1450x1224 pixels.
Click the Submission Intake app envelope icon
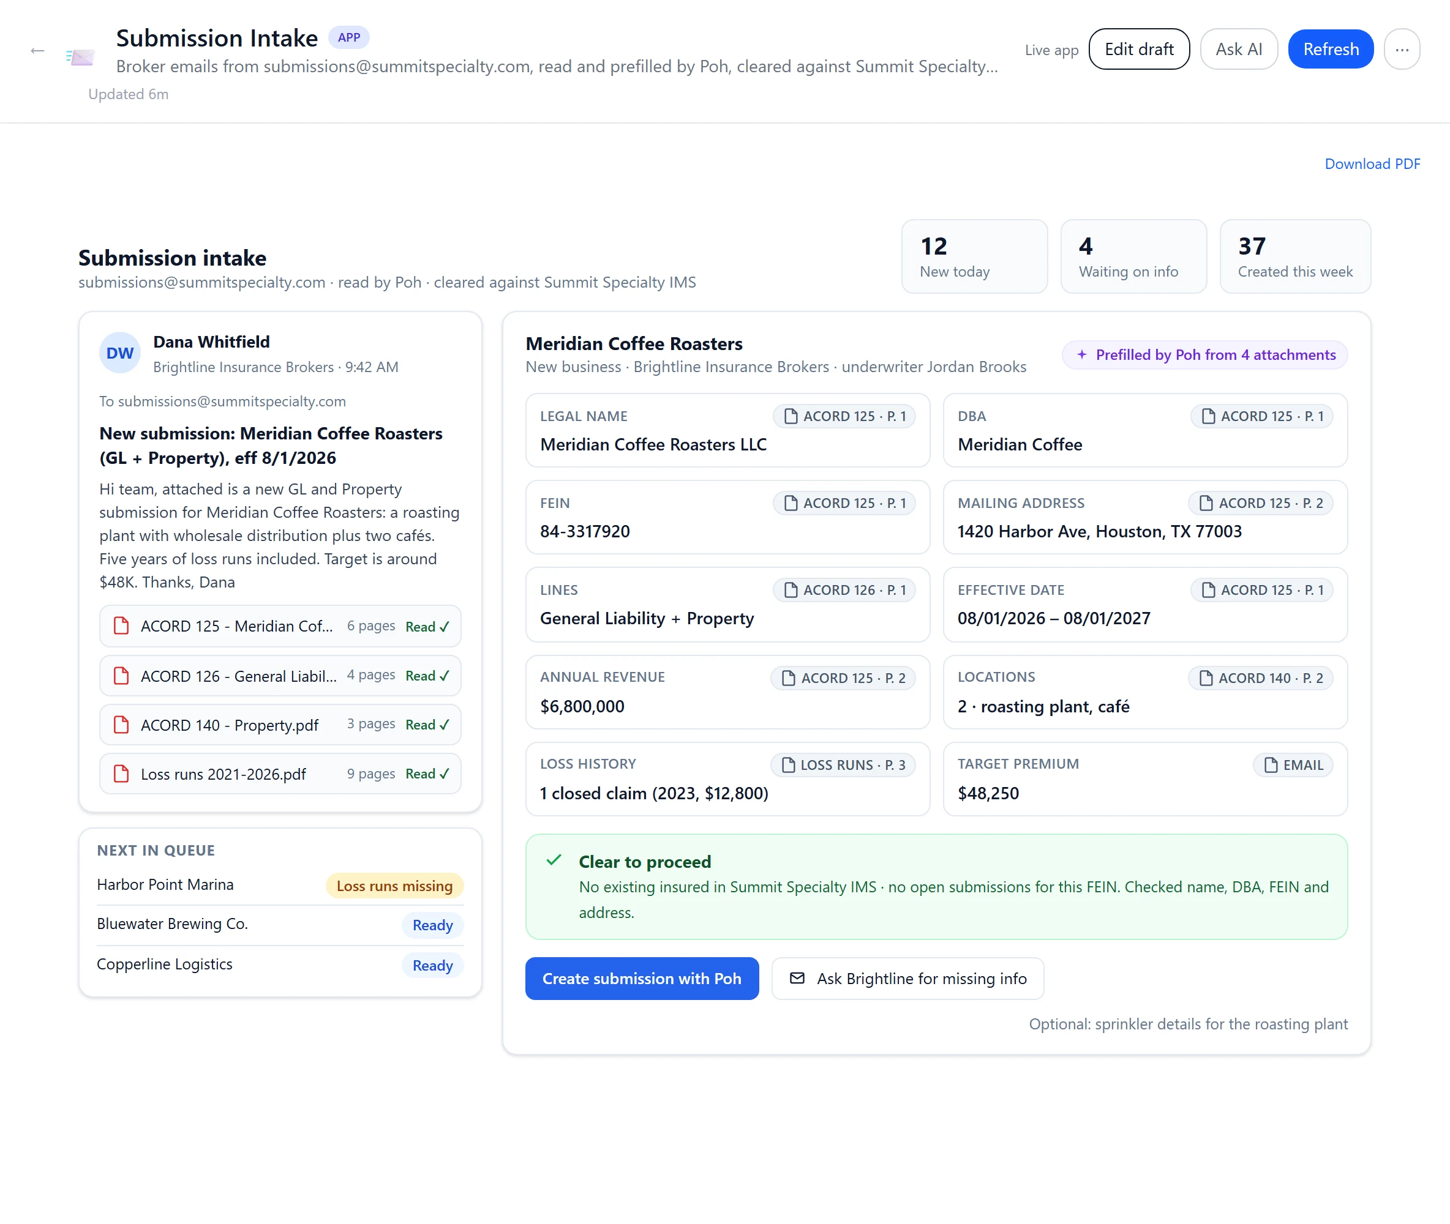click(x=80, y=57)
